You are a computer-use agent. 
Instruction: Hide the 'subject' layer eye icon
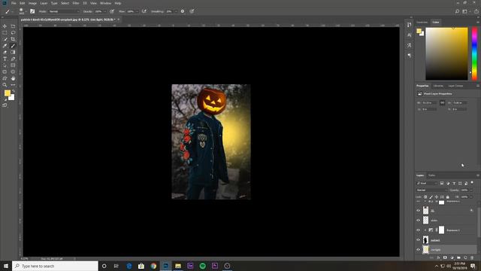pyautogui.click(x=418, y=239)
